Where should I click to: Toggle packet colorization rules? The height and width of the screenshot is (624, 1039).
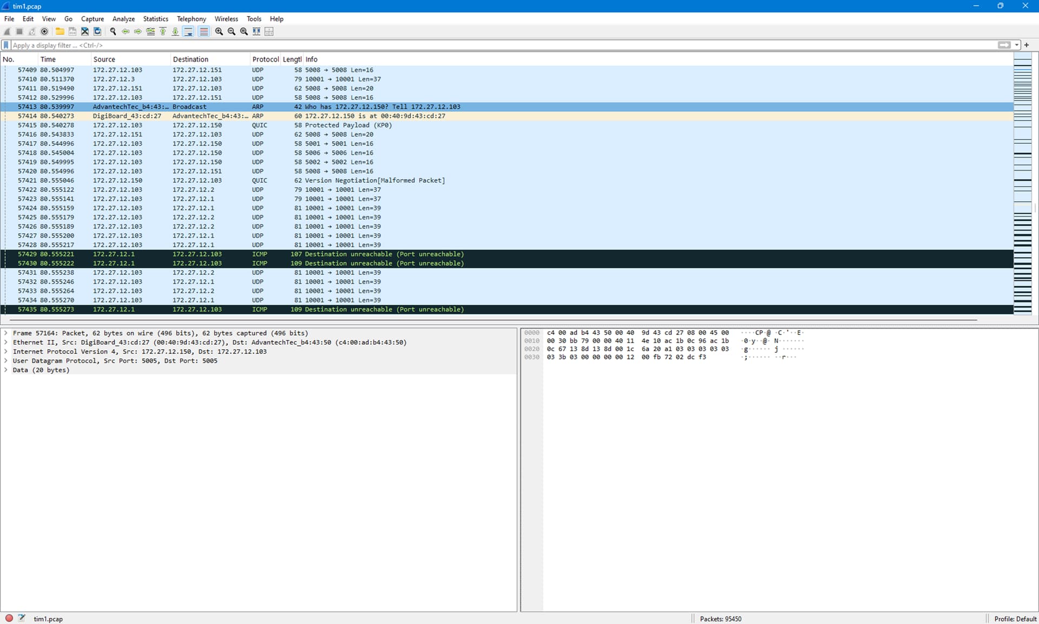[x=204, y=31]
